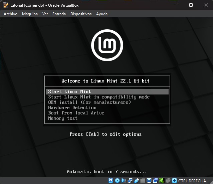Click the 'Automatic boot in 7 seconds' text
This screenshot has width=213, height=184.
coord(107,172)
